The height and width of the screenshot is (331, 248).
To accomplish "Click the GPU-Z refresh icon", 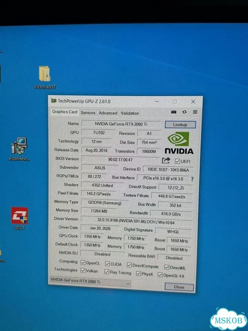I will click(185, 112).
